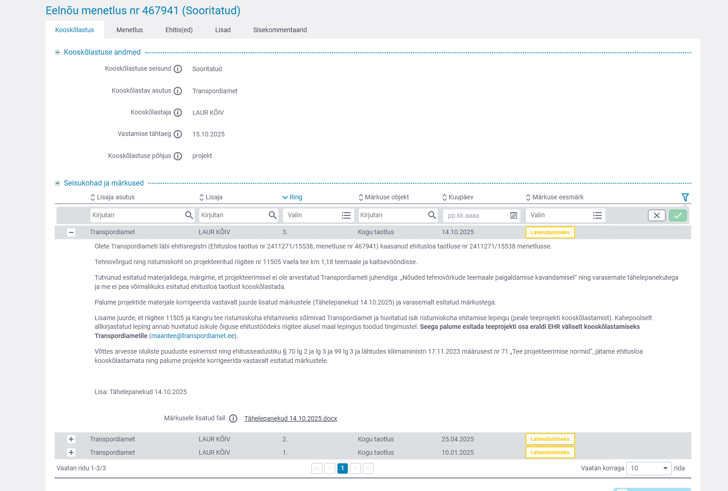Collapse the Seisukohad ja märkused section
The image size is (728, 491).
pos(57,183)
